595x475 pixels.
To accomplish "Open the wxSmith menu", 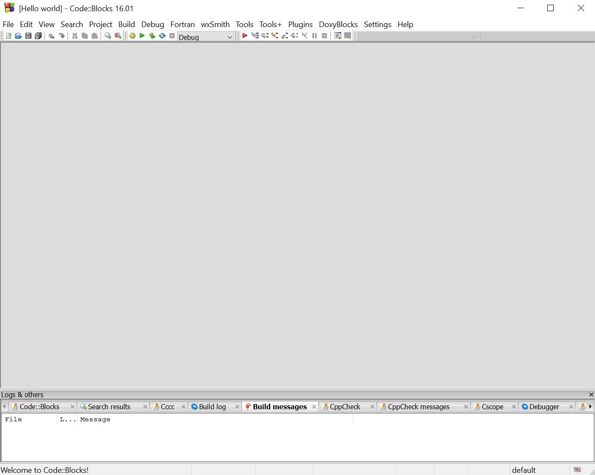I will [215, 25].
